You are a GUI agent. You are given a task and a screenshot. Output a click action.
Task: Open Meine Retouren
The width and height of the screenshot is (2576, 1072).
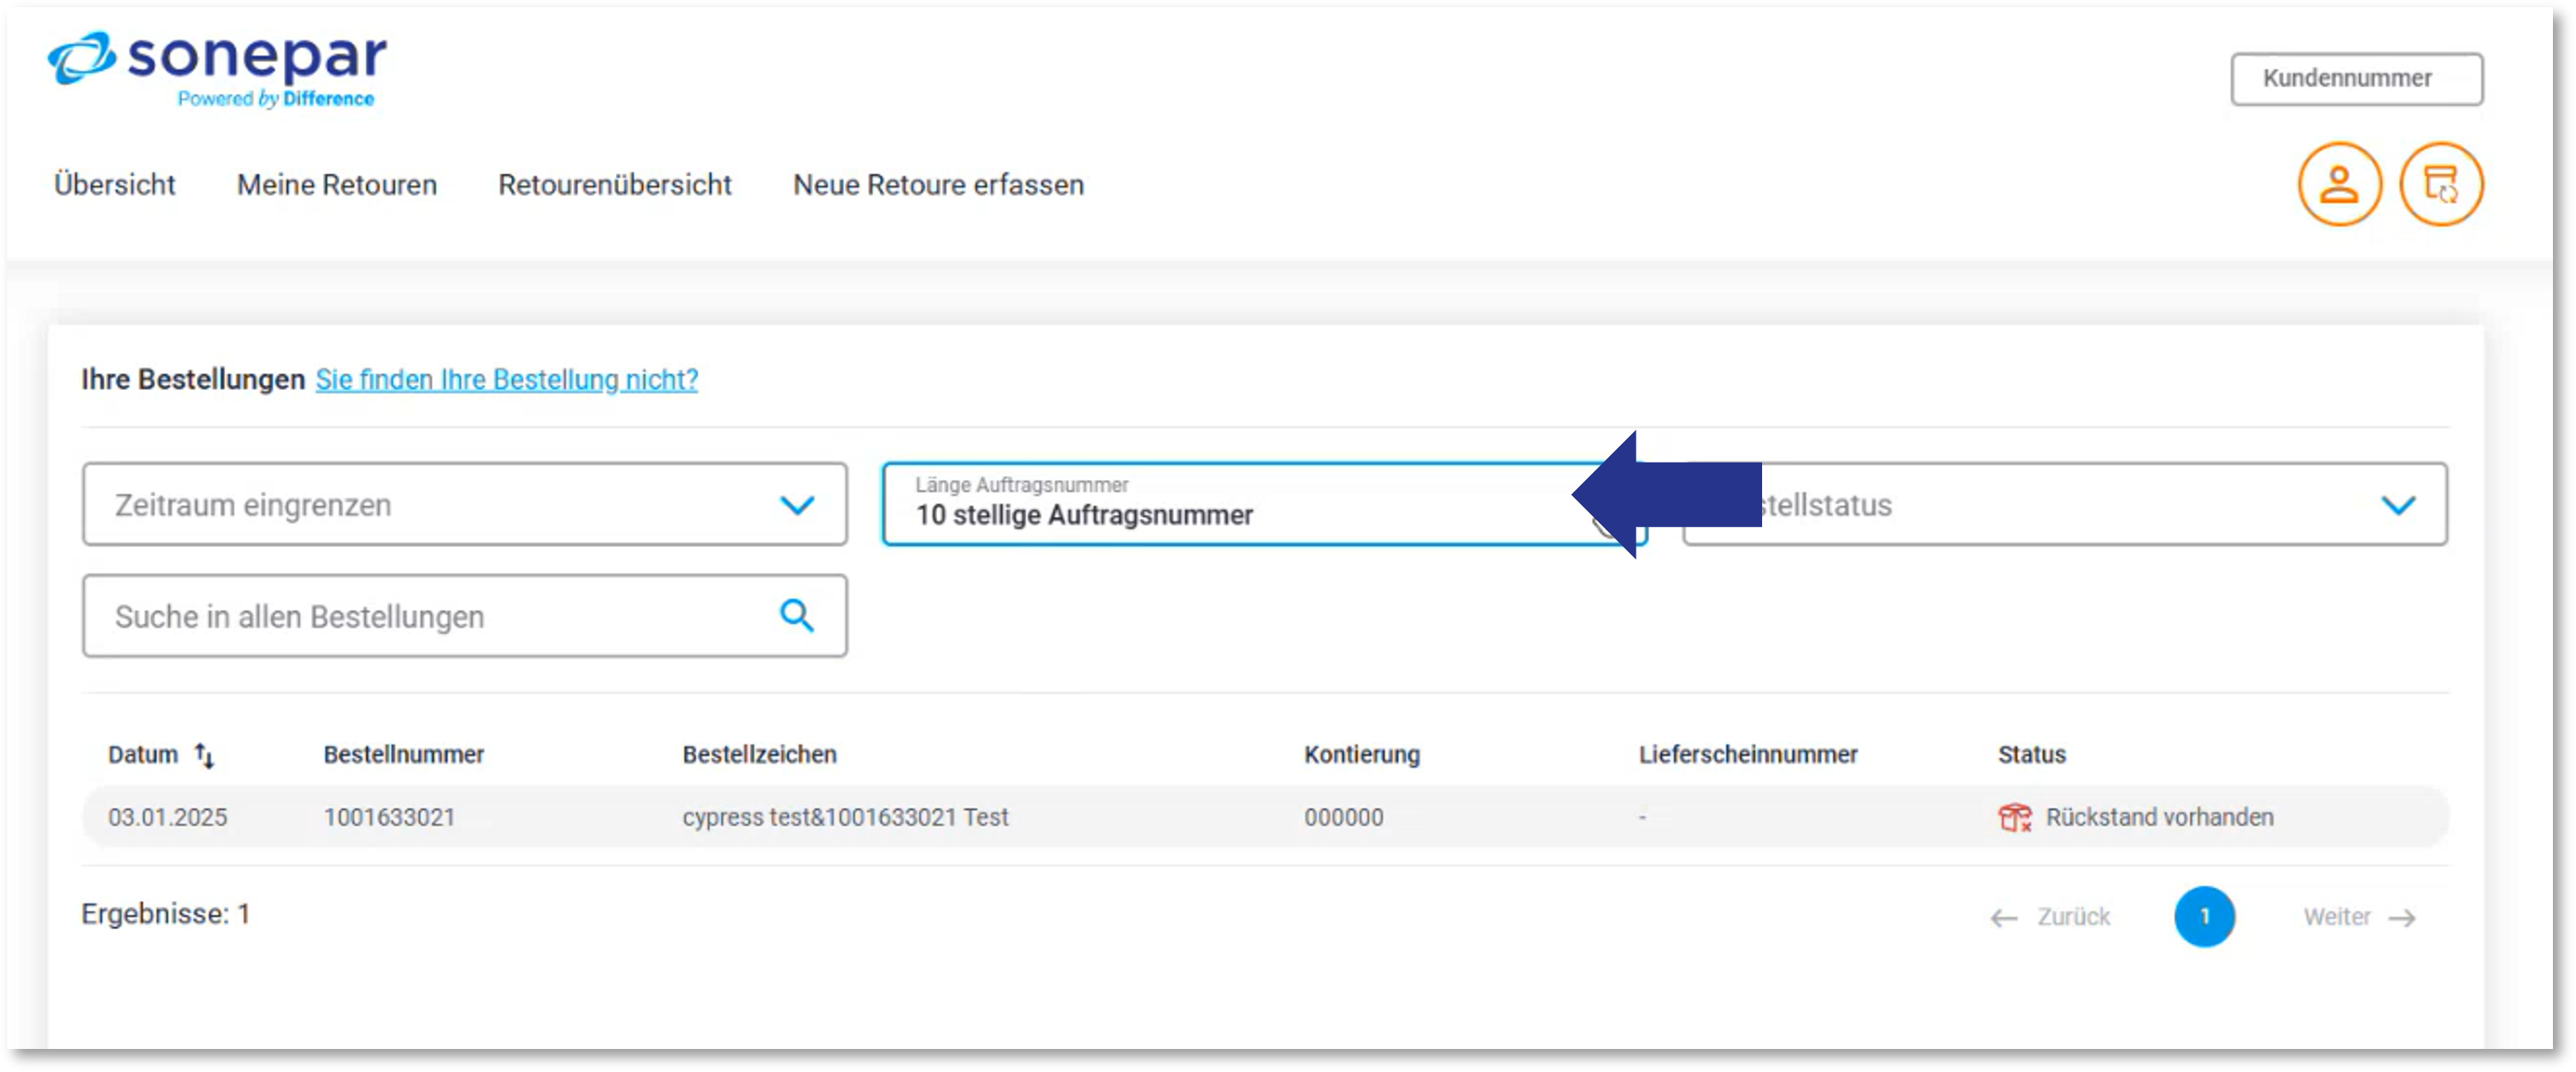pos(337,185)
